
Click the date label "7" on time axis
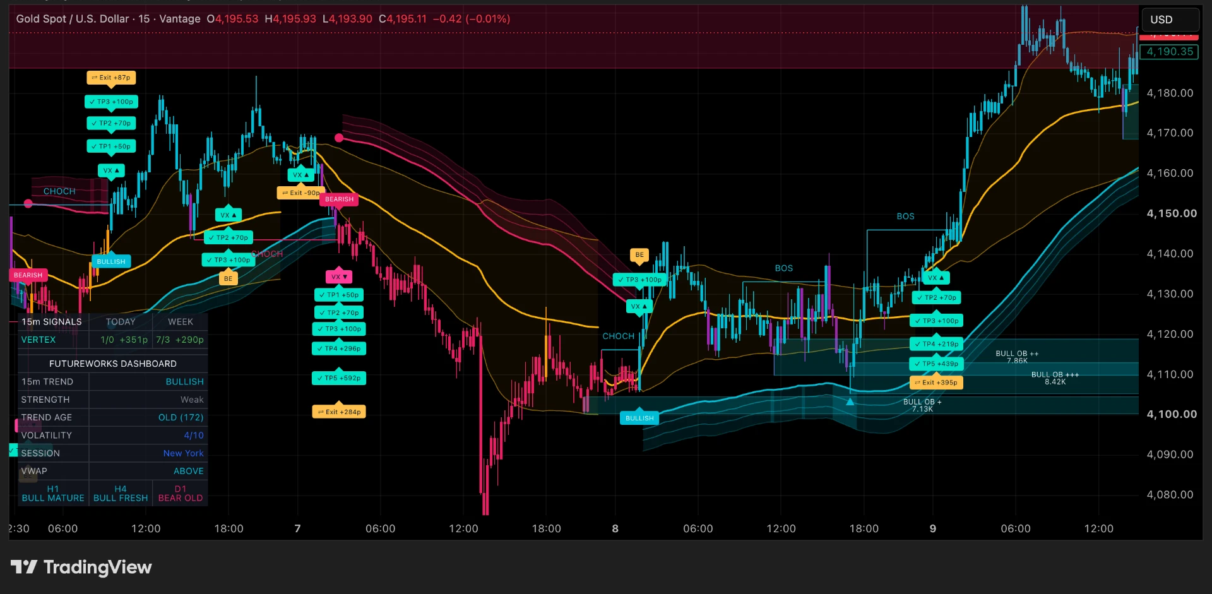point(298,529)
